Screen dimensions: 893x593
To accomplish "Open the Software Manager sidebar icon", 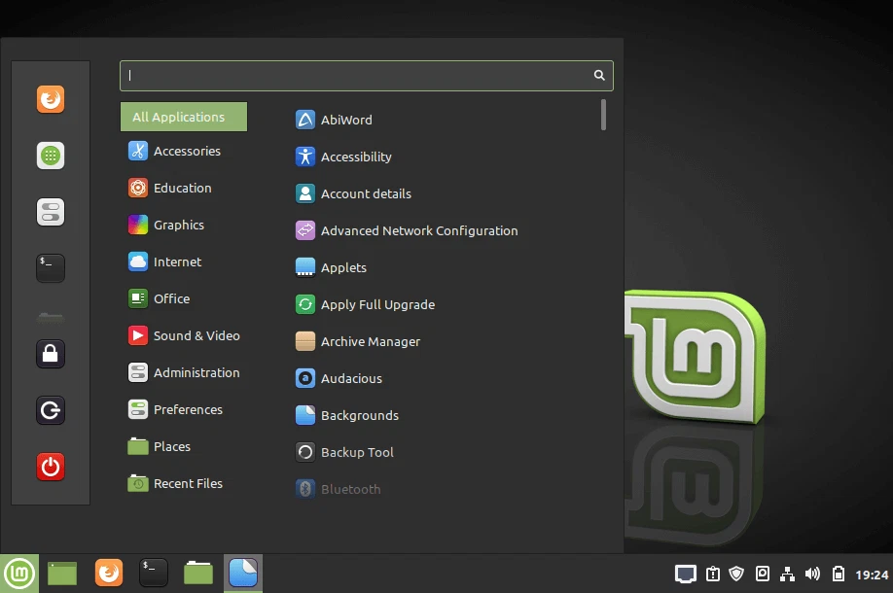I will (50, 155).
